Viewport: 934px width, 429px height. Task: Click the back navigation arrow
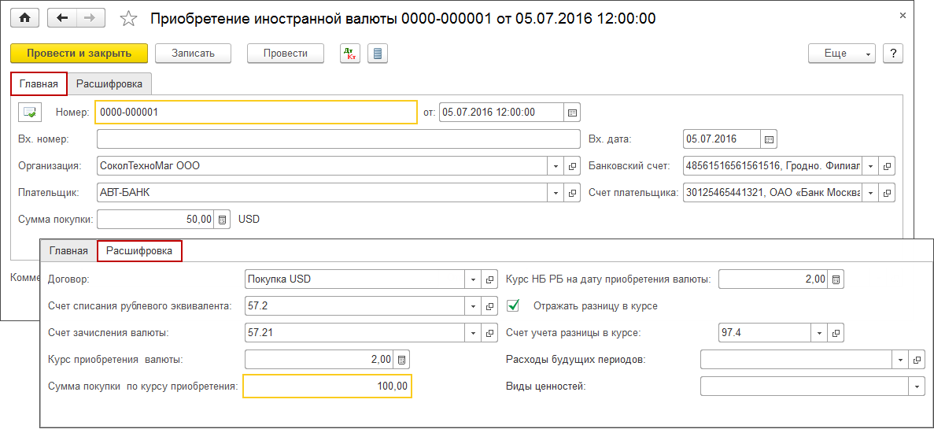(62, 17)
